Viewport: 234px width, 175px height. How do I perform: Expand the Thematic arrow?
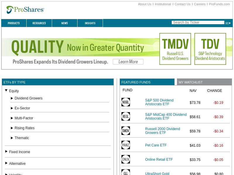click(12, 138)
